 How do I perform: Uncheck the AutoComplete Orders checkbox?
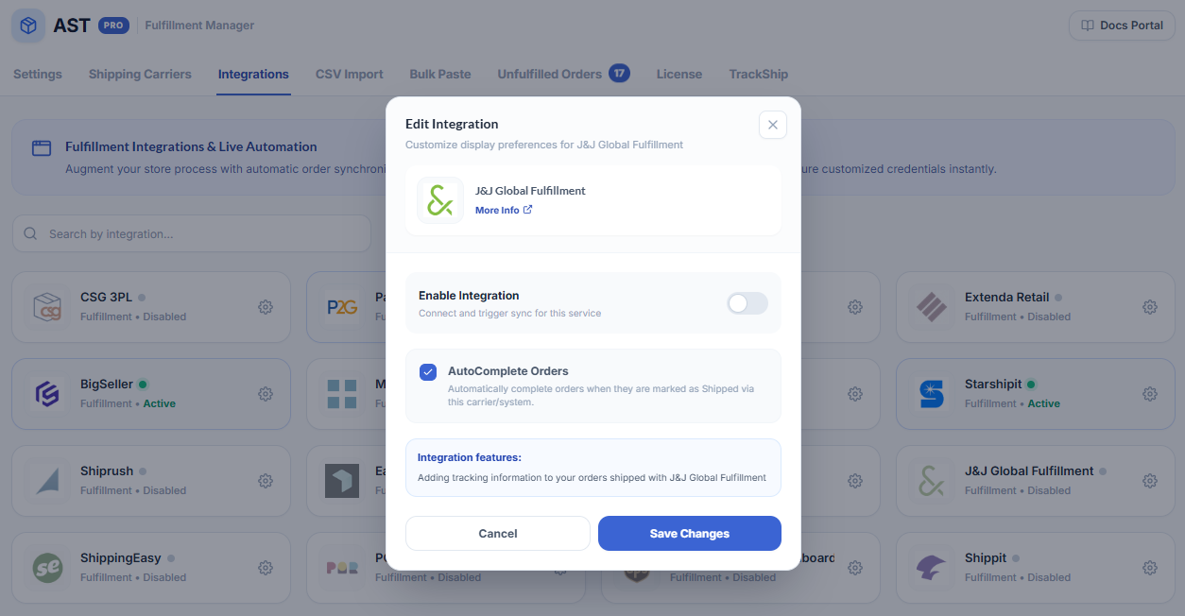tap(428, 372)
